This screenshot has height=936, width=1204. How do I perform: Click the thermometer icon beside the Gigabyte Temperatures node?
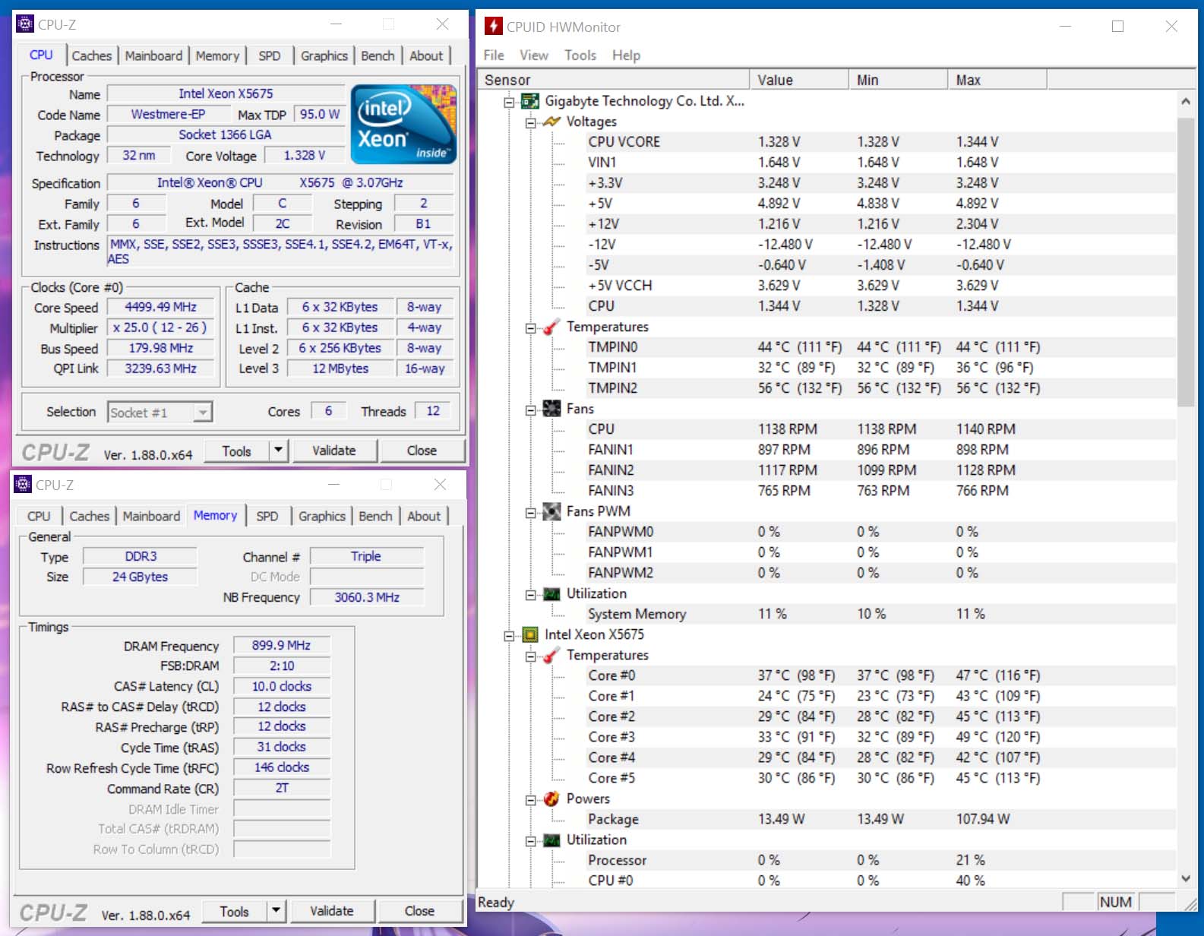(x=551, y=327)
